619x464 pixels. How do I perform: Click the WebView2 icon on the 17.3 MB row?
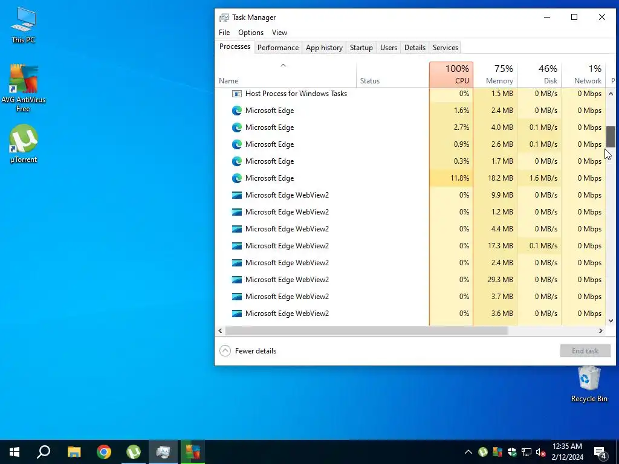(237, 245)
